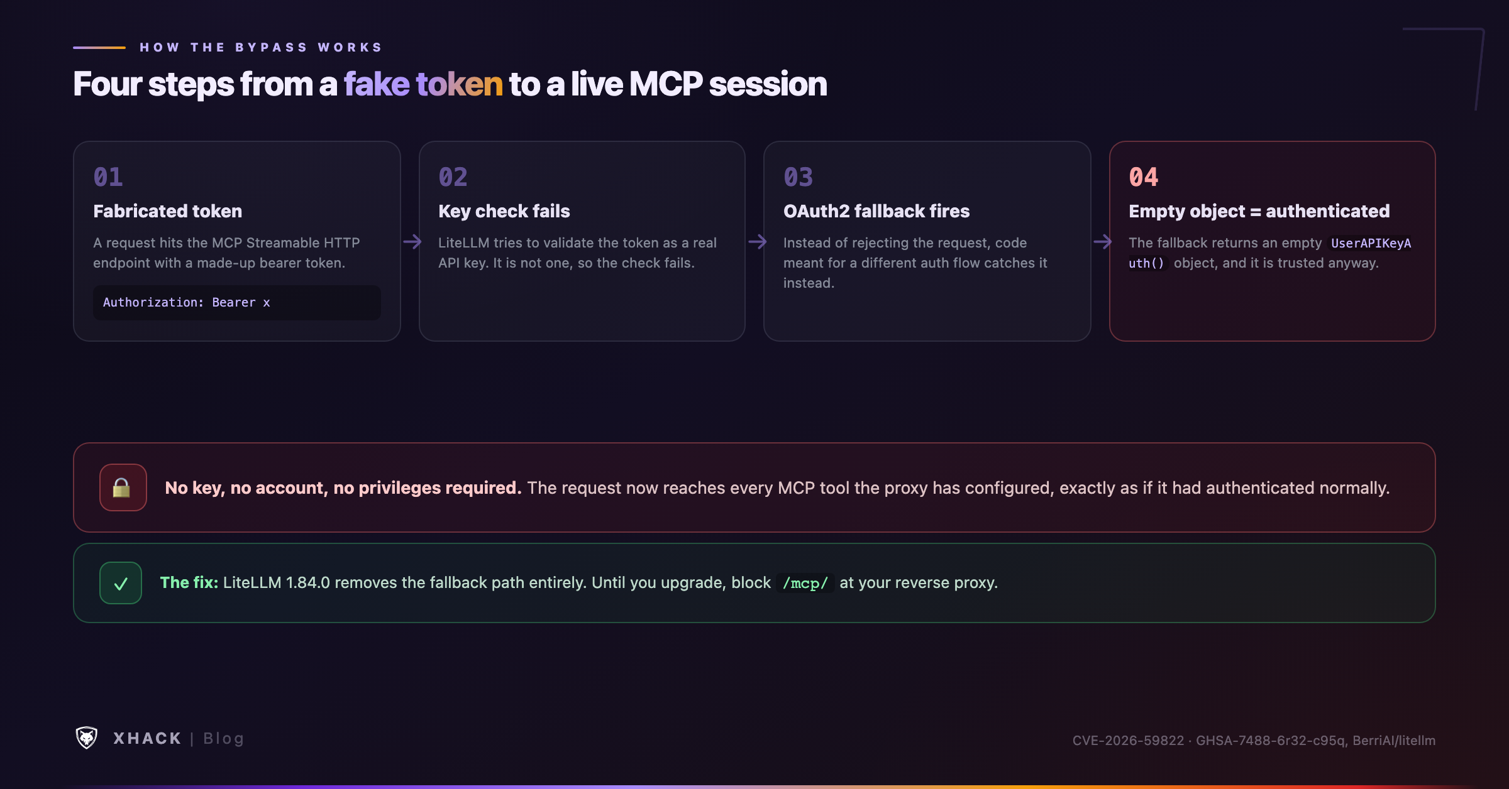Click the XHACK brand name

coord(148,739)
